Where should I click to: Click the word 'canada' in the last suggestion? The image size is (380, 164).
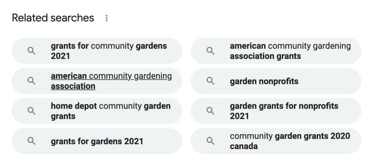243,146
